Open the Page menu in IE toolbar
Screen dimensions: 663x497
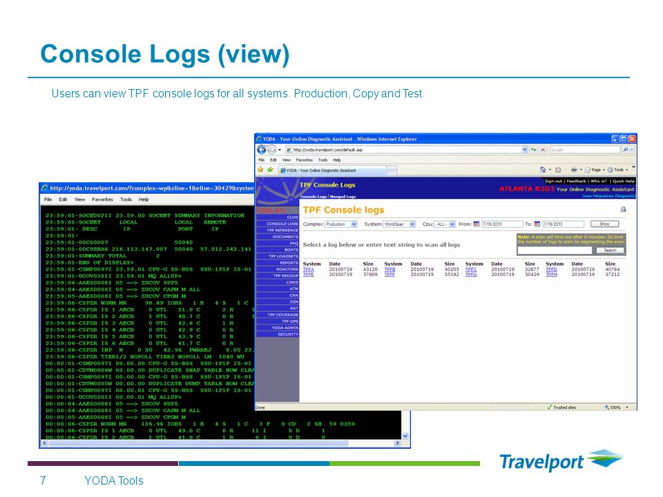(595, 170)
